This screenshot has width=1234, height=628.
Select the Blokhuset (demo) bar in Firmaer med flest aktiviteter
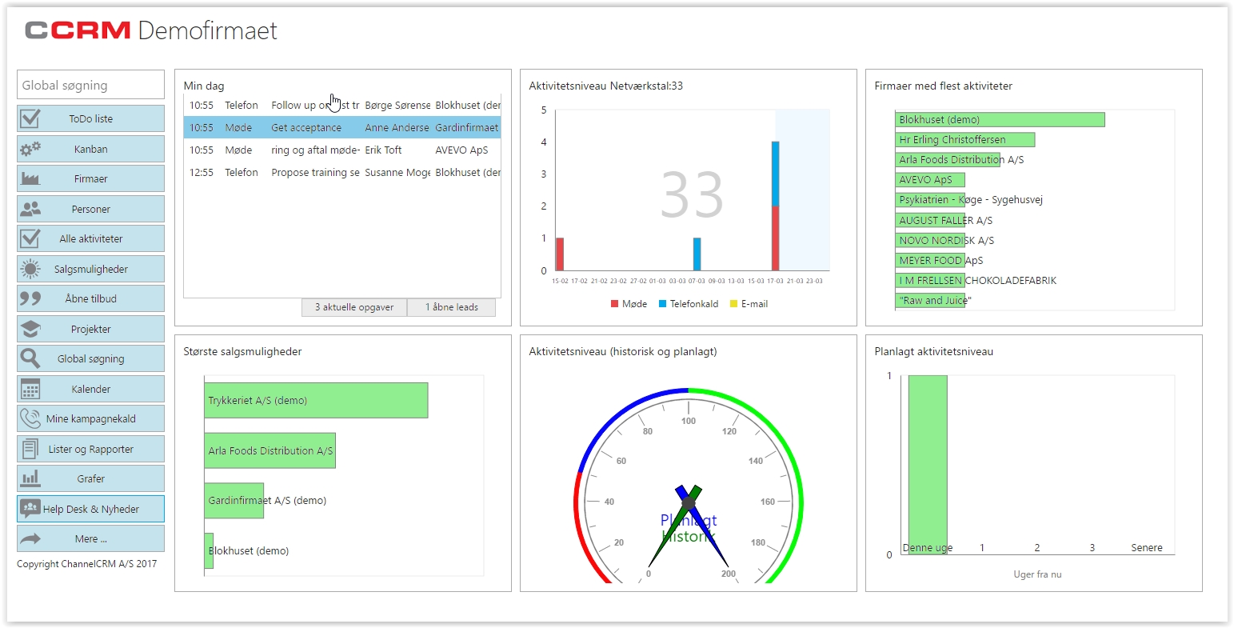[1000, 119]
